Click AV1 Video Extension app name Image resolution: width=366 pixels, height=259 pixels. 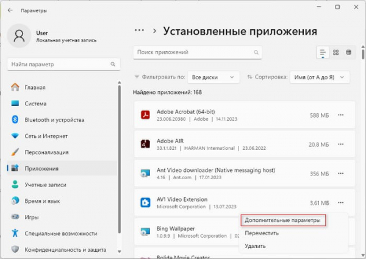[x=182, y=199]
